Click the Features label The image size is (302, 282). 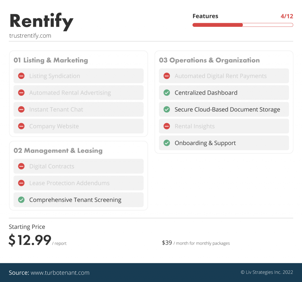[205, 16]
